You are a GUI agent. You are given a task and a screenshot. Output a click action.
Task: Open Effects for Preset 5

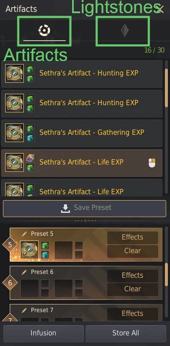tap(133, 237)
